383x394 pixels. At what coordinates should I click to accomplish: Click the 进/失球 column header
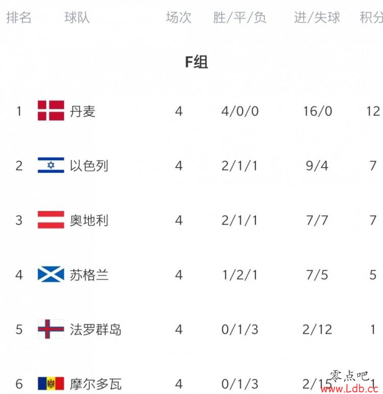(317, 17)
